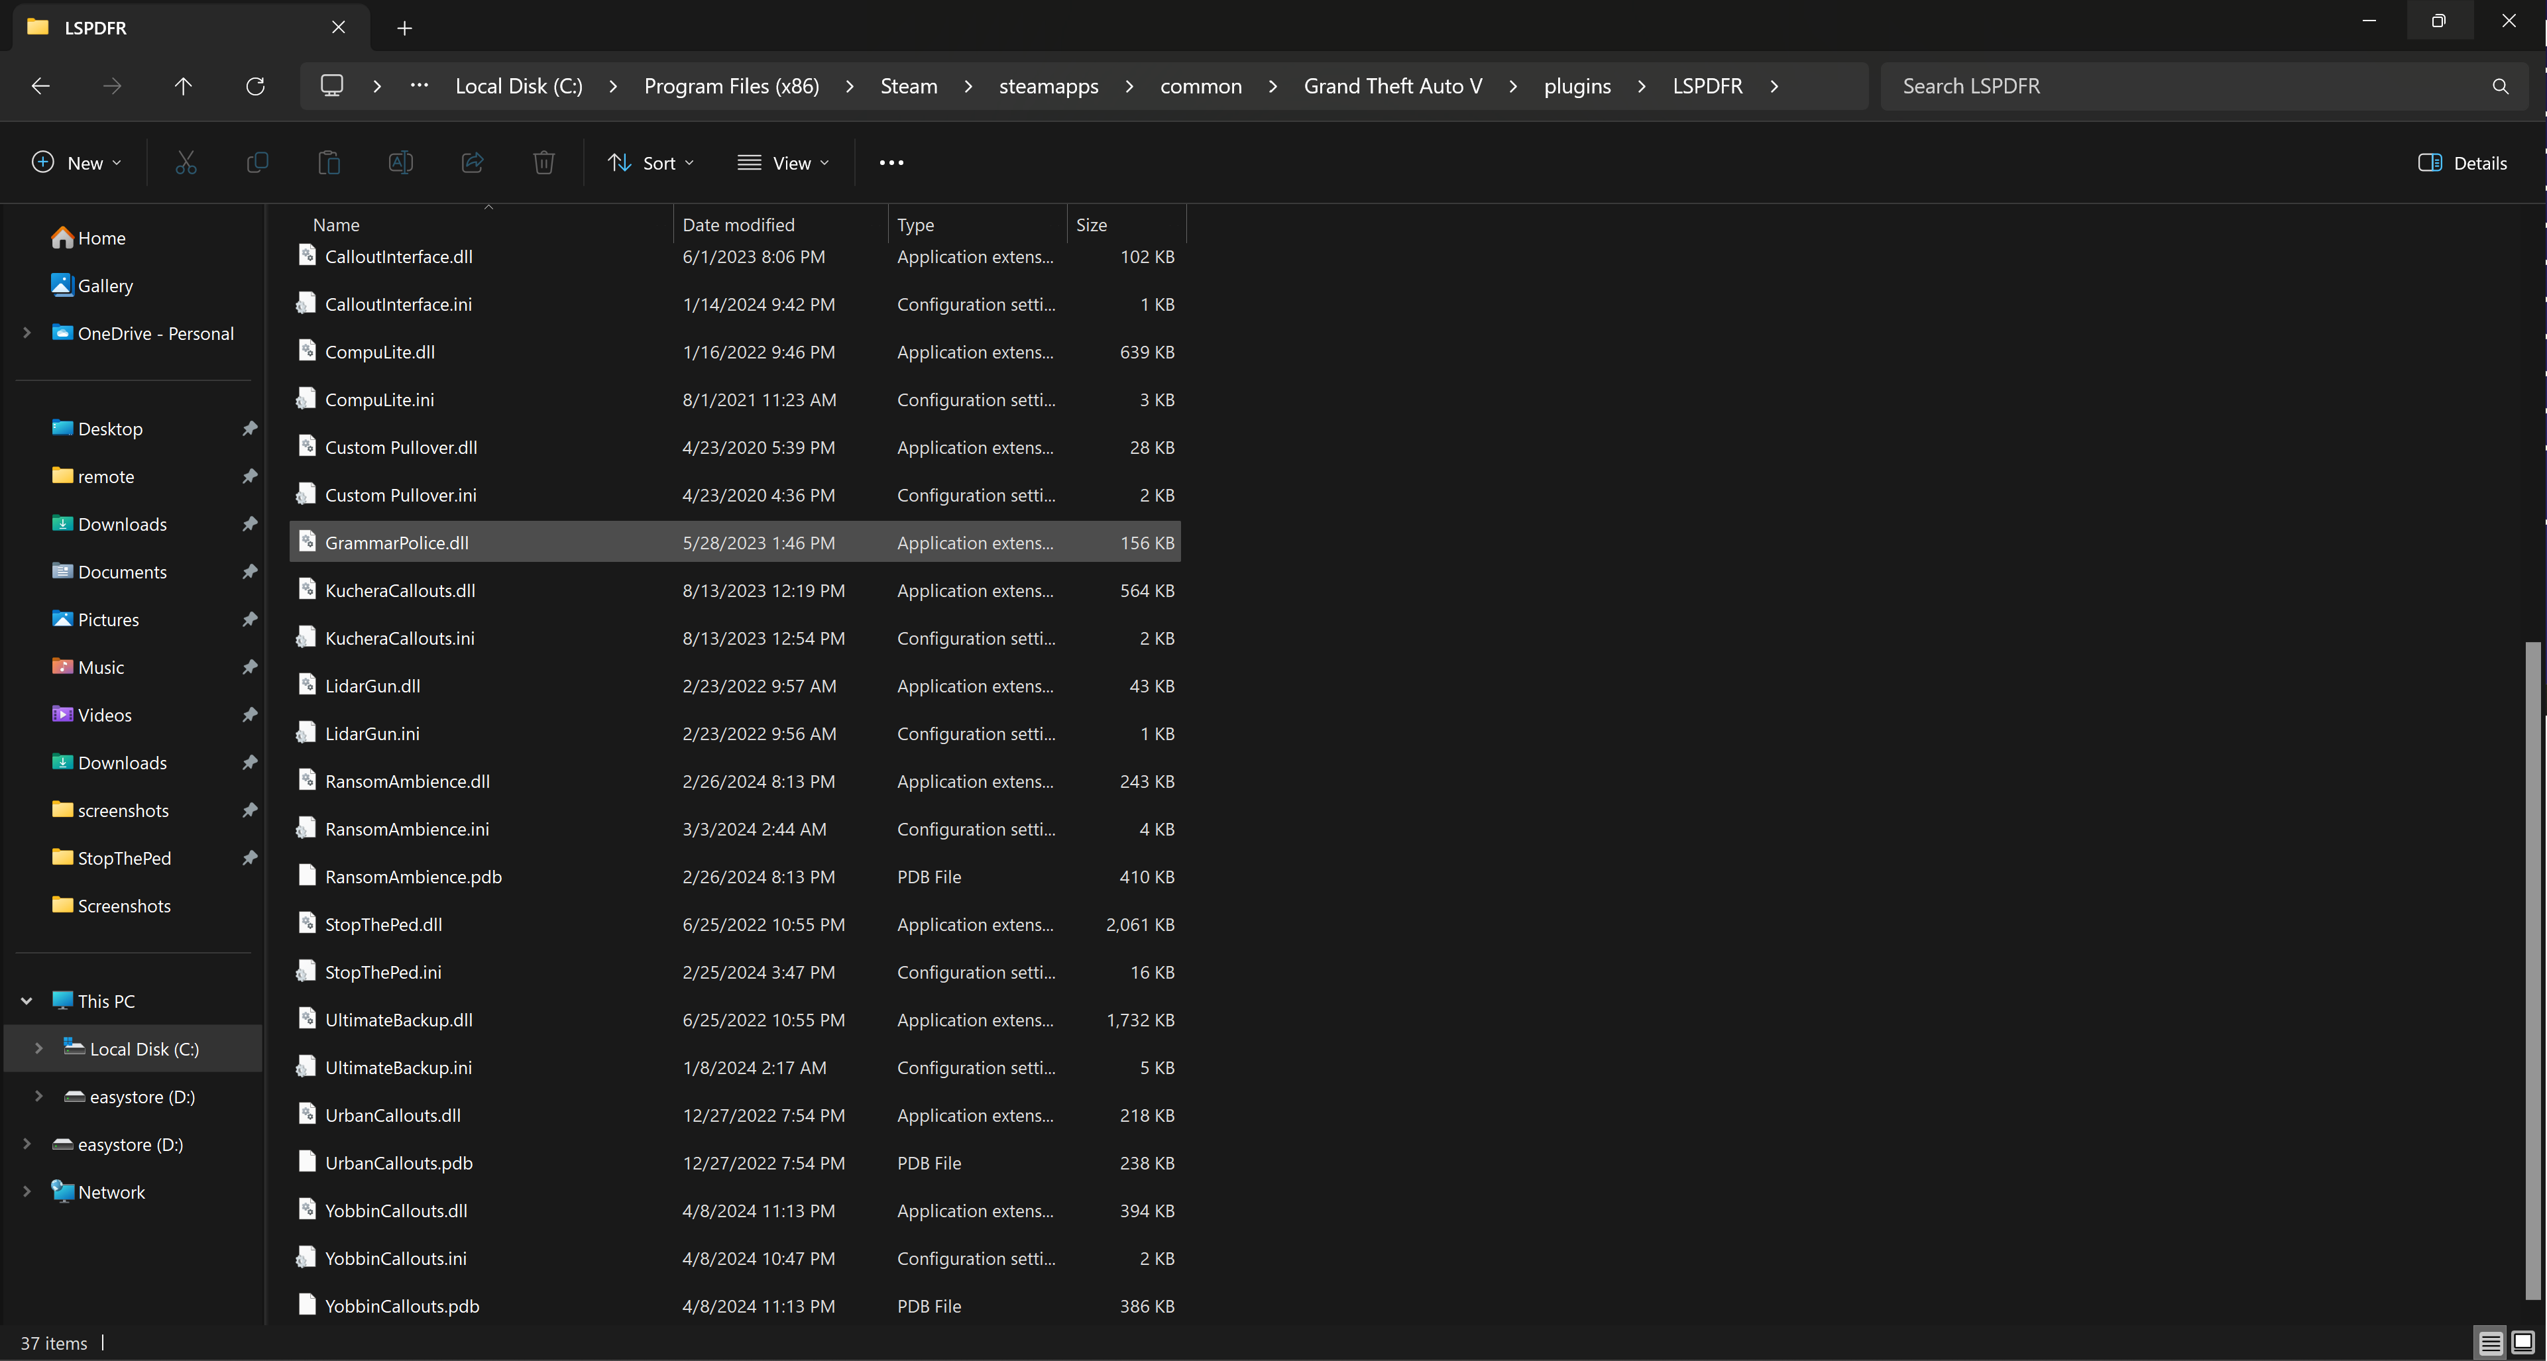Switch to details list view in status bar

tap(2489, 1342)
